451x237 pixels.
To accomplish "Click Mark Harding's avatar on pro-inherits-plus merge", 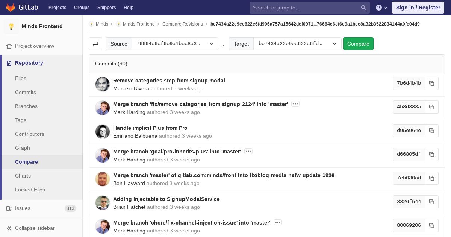I will pyautogui.click(x=103, y=155).
